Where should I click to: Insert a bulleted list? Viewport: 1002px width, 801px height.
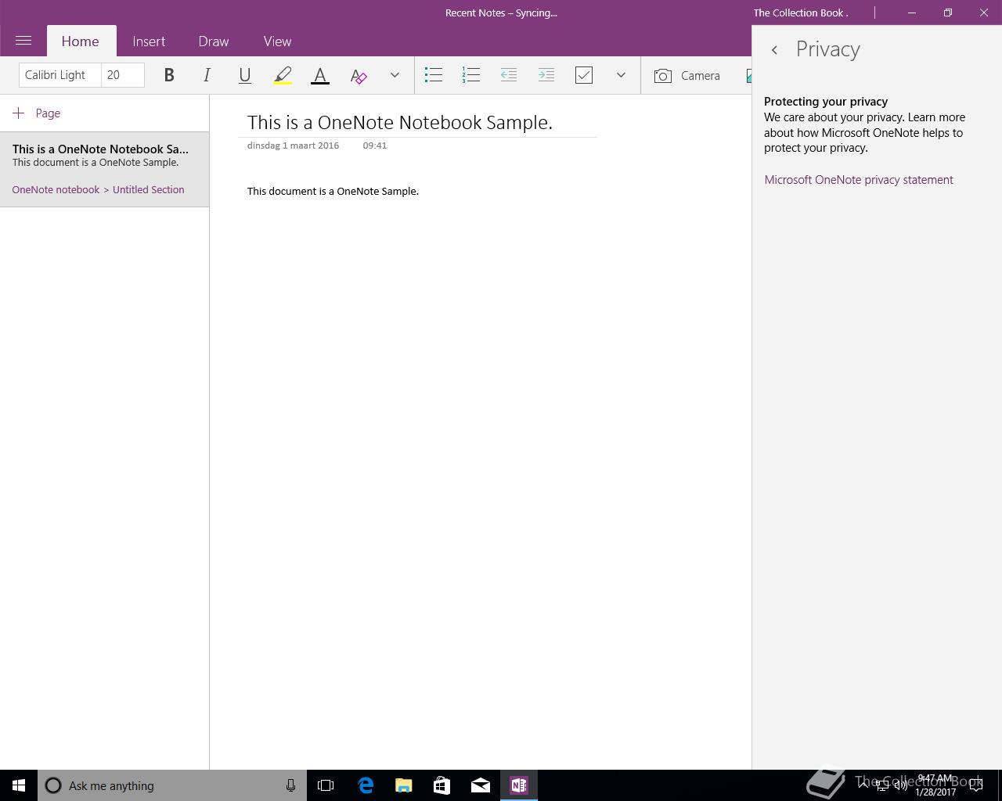coord(434,75)
